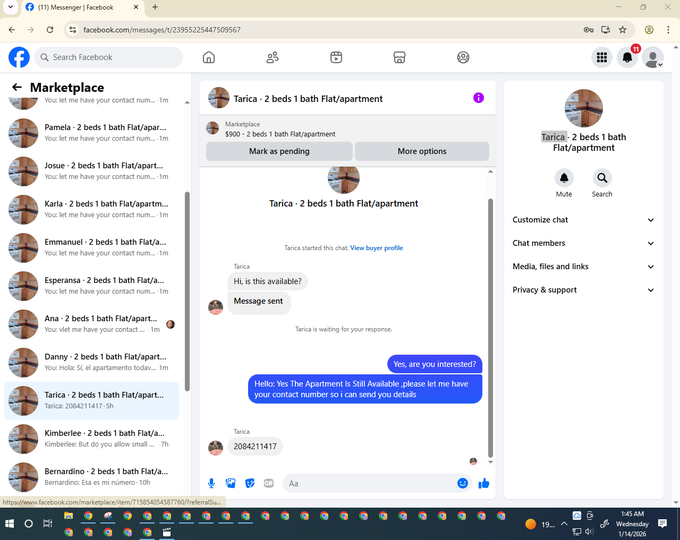Viewport: 680px width, 540px height.
Task: Select the Messenger Facebook browser tab
Action: tap(82, 7)
